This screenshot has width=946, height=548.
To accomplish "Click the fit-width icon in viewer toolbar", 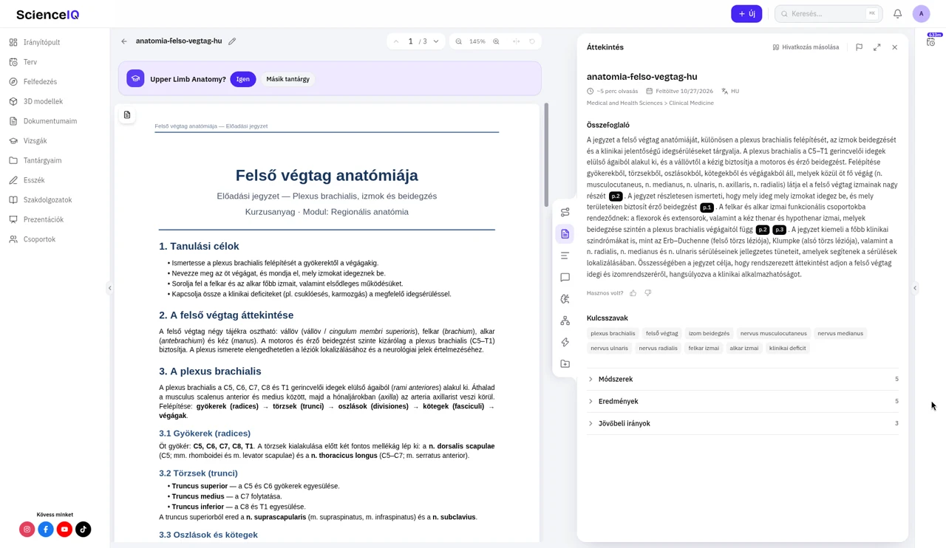I will 516,41.
